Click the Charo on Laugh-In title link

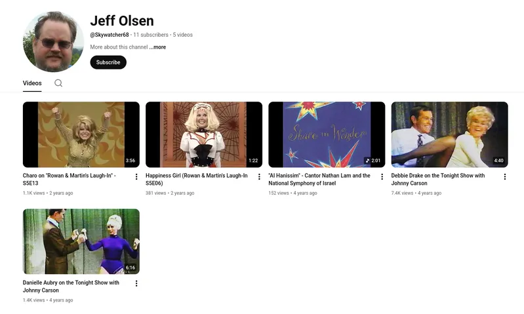69,180
